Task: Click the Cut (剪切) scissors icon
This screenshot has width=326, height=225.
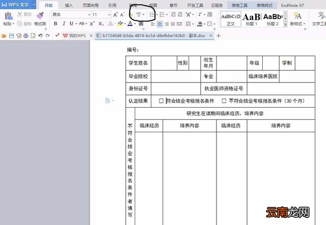Action: 20,14
